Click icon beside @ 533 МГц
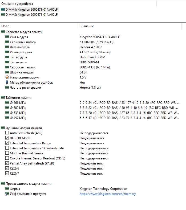The height and width of the screenshot is (210, 186). coord(7,113)
